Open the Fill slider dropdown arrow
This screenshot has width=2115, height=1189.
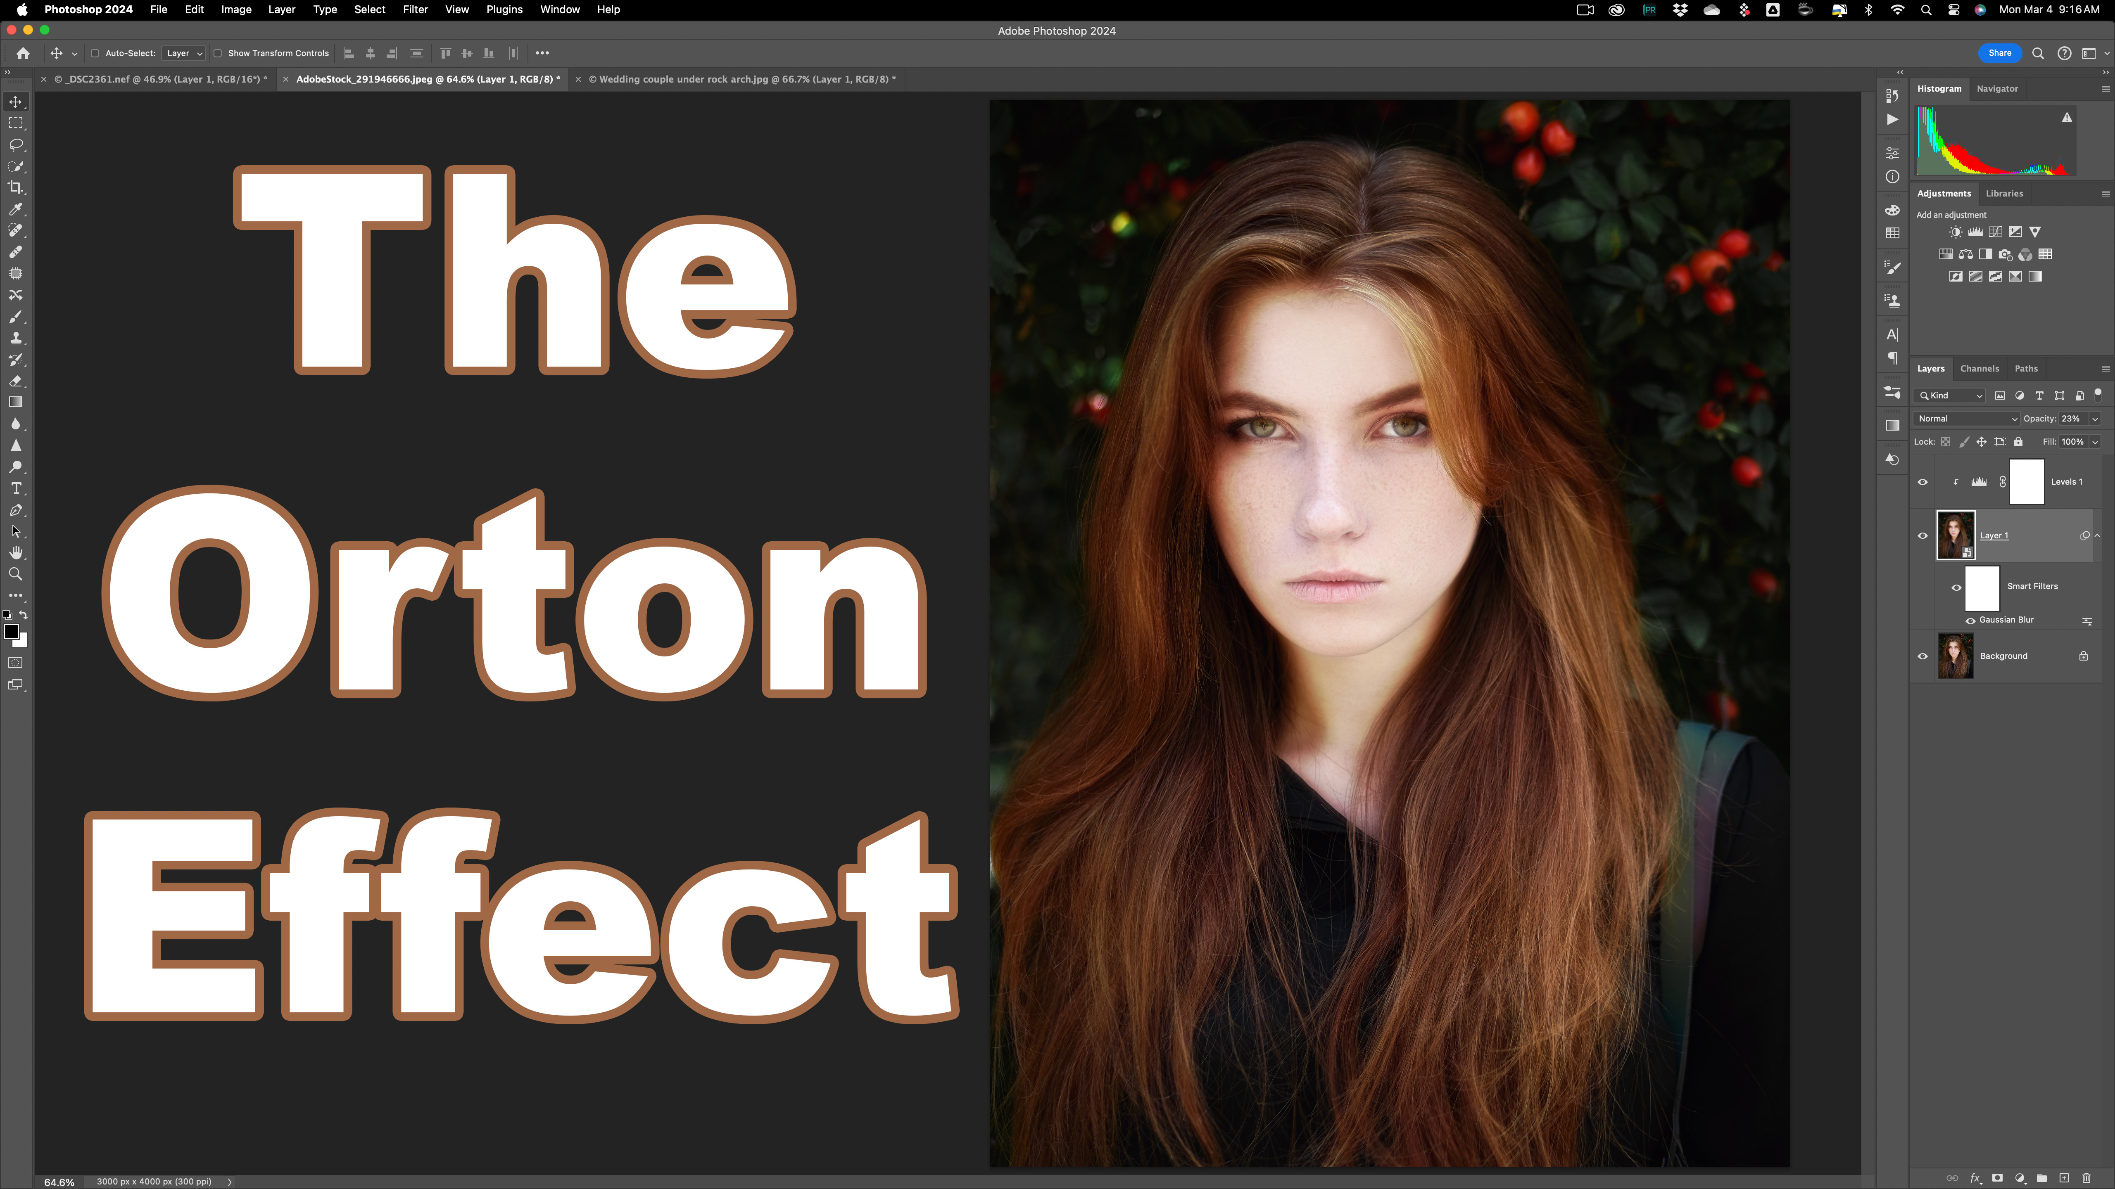click(x=2094, y=442)
